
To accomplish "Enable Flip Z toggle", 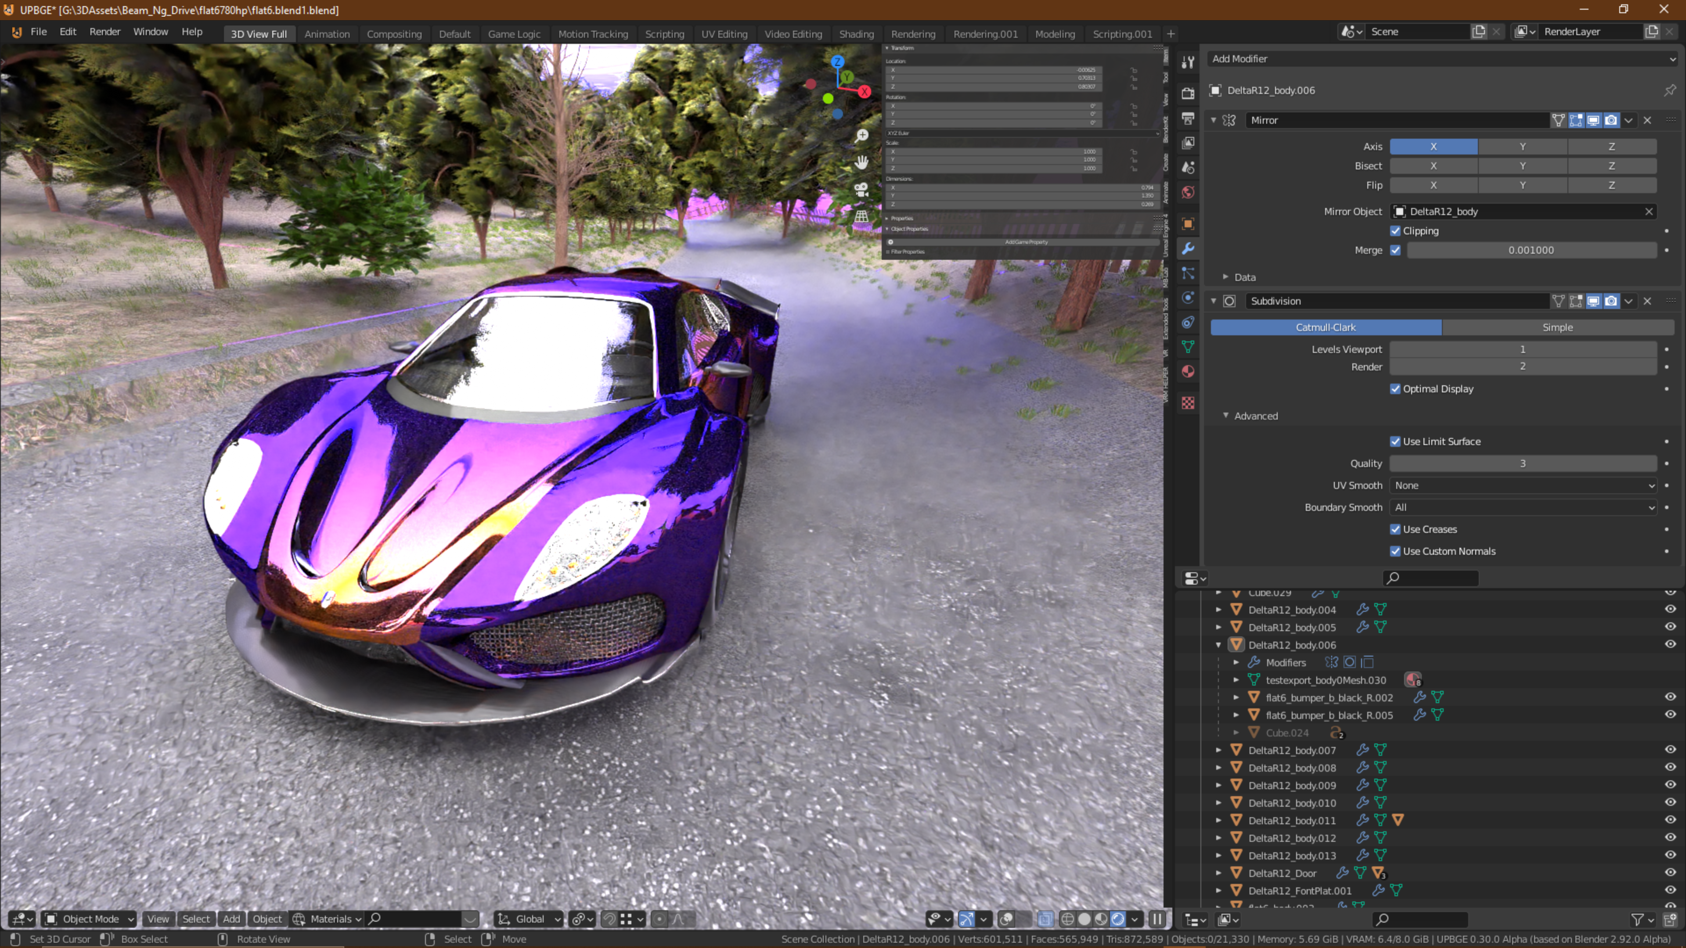I will [x=1611, y=185].
